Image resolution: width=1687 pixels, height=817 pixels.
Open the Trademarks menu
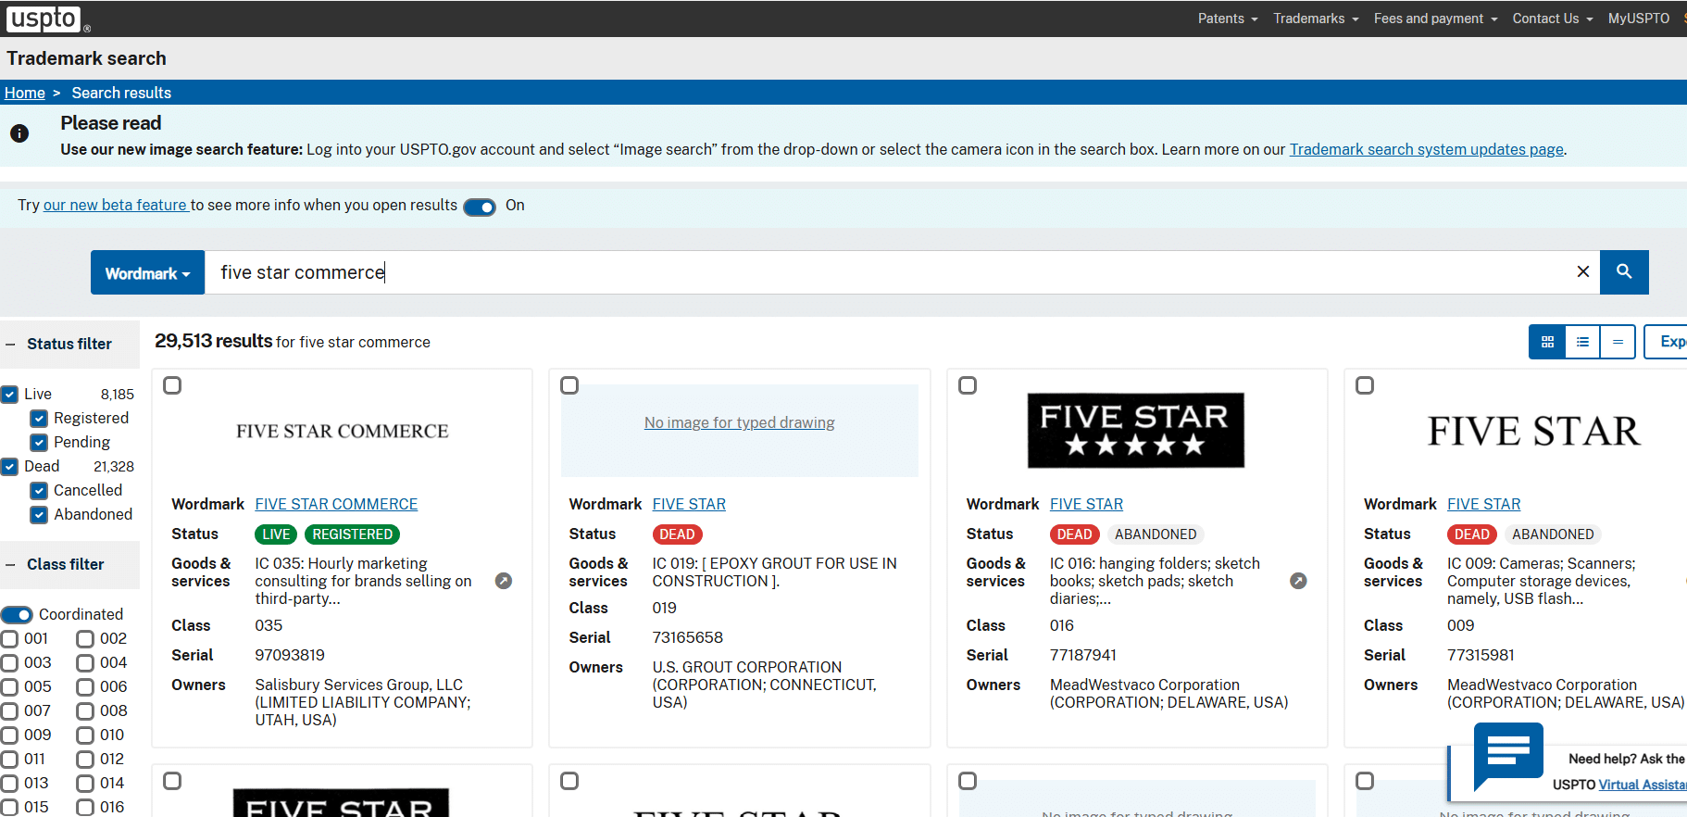[x=1316, y=19]
